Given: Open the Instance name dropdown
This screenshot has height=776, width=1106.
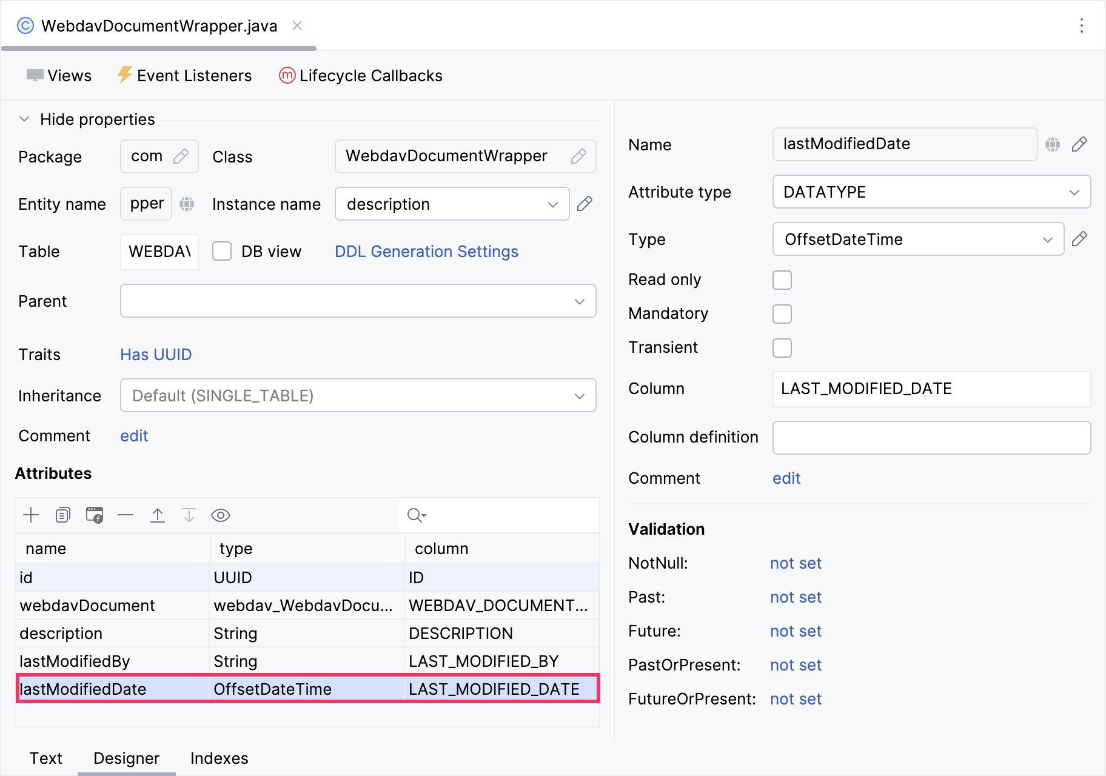Looking at the screenshot, I should pos(552,204).
